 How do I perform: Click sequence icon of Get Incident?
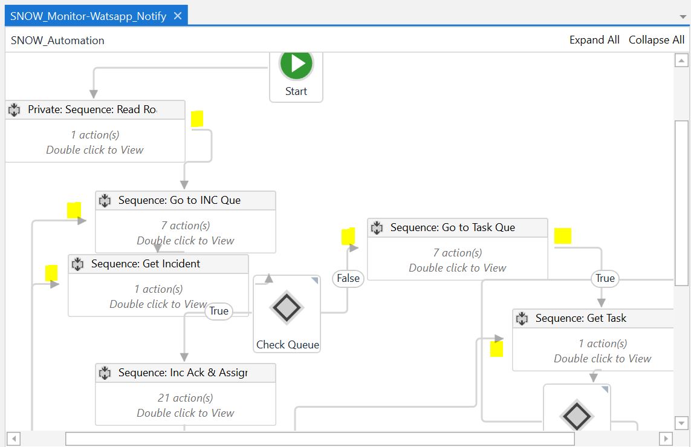tap(77, 264)
